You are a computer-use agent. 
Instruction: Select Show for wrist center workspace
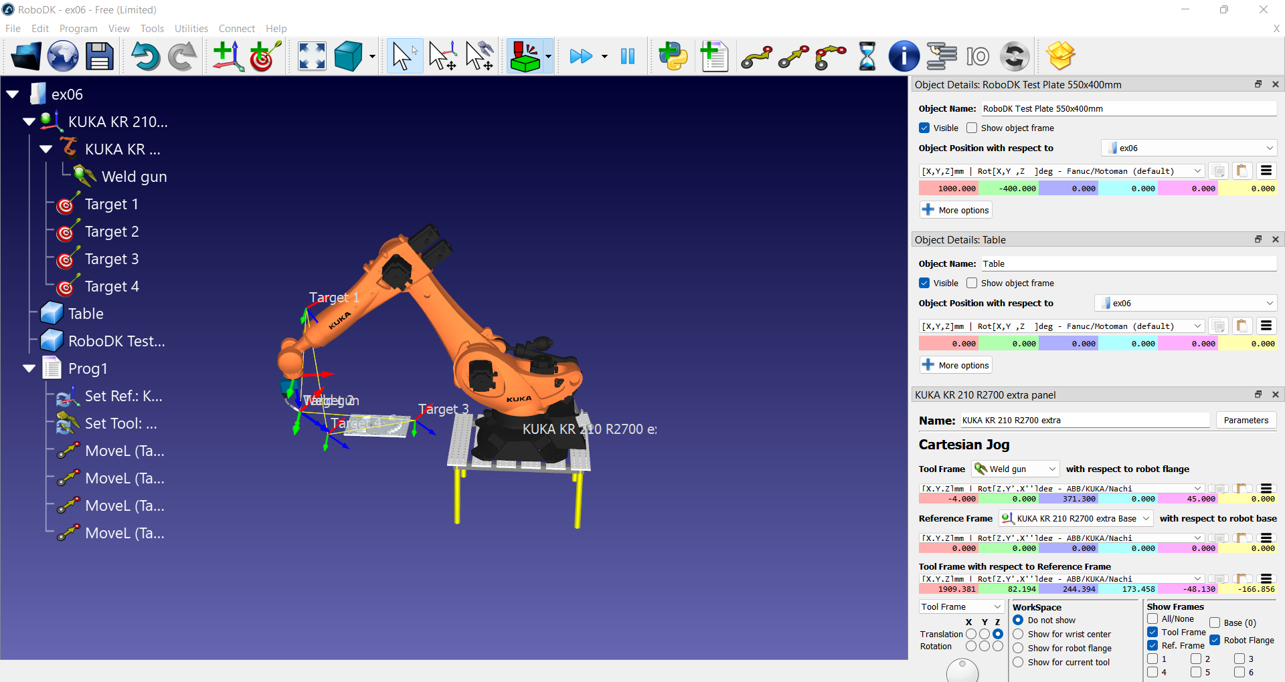tap(1018, 634)
